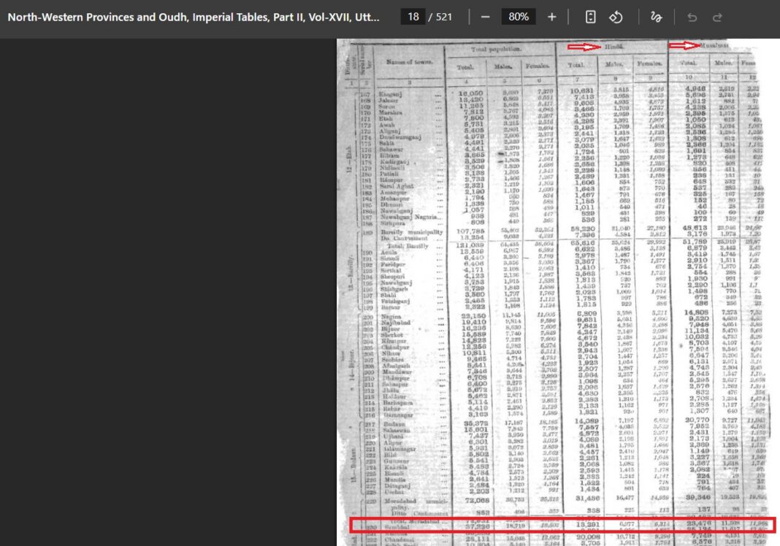Zoom in with the plus button

551,17
